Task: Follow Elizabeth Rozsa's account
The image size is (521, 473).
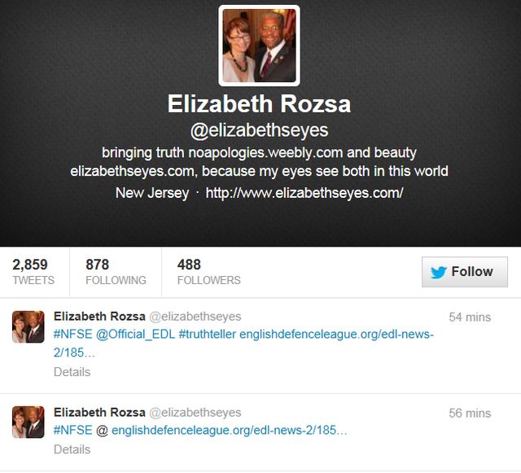Action: (x=465, y=272)
